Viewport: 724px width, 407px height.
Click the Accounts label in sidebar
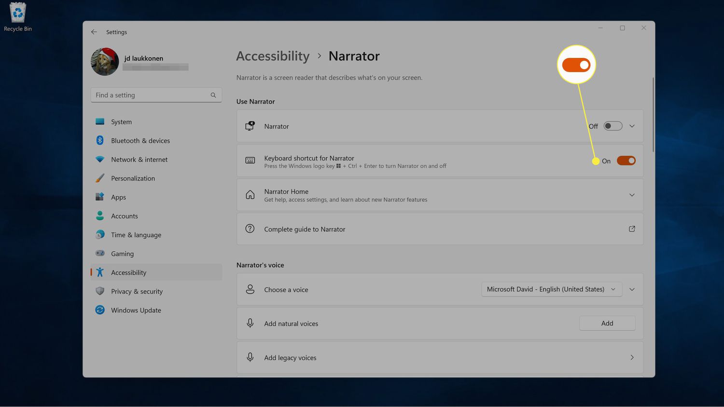click(125, 216)
